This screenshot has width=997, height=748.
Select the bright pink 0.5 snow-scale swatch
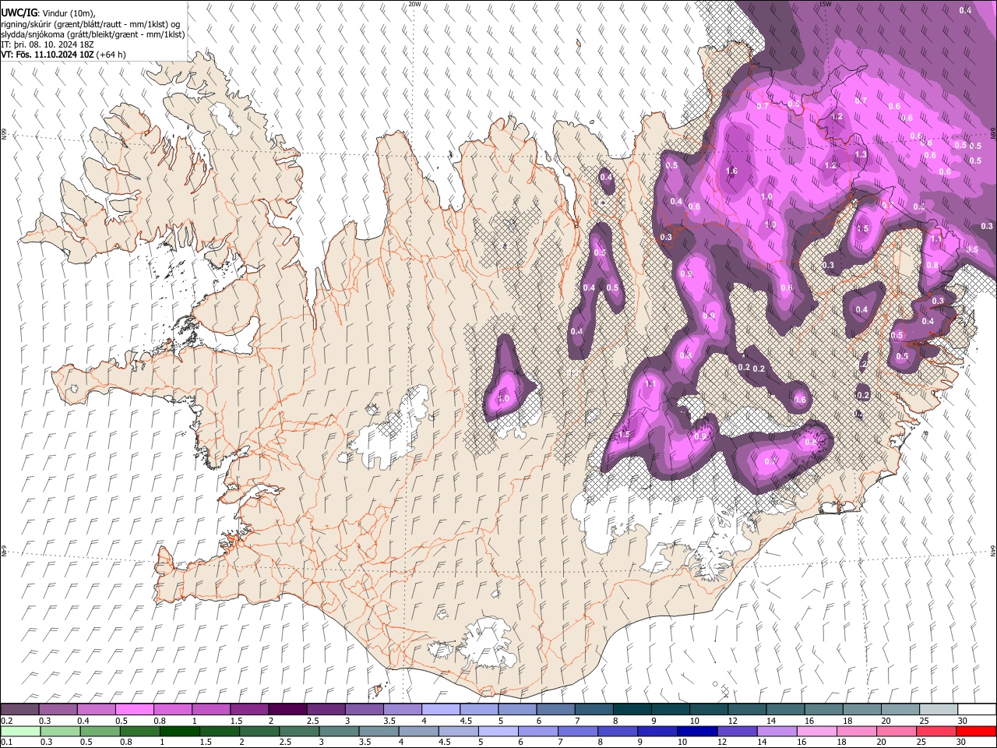134,709
